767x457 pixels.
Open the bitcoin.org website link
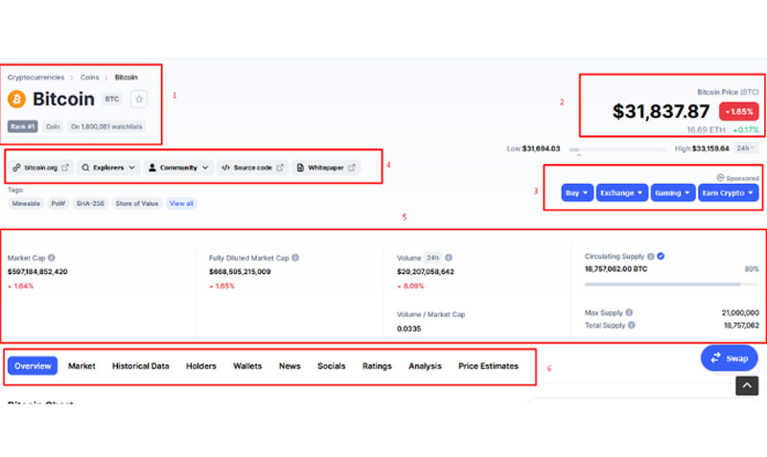[x=40, y=168]
